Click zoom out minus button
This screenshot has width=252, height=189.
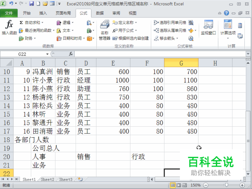[206, 185]
